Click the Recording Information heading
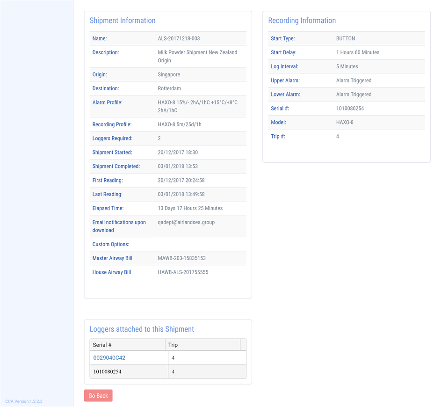Image resolution: width=441 pixels, height=407 pixels. click(302, 21)
